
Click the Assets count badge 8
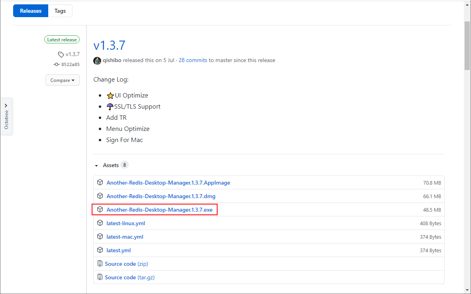point(124,165)
